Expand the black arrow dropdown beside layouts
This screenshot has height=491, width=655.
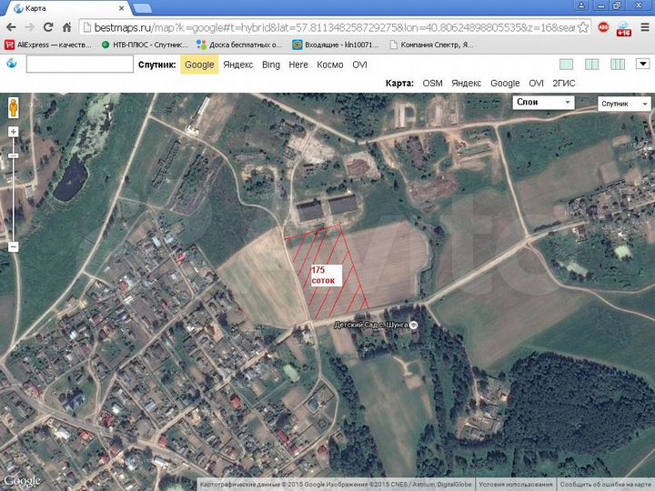coord(643,64)
